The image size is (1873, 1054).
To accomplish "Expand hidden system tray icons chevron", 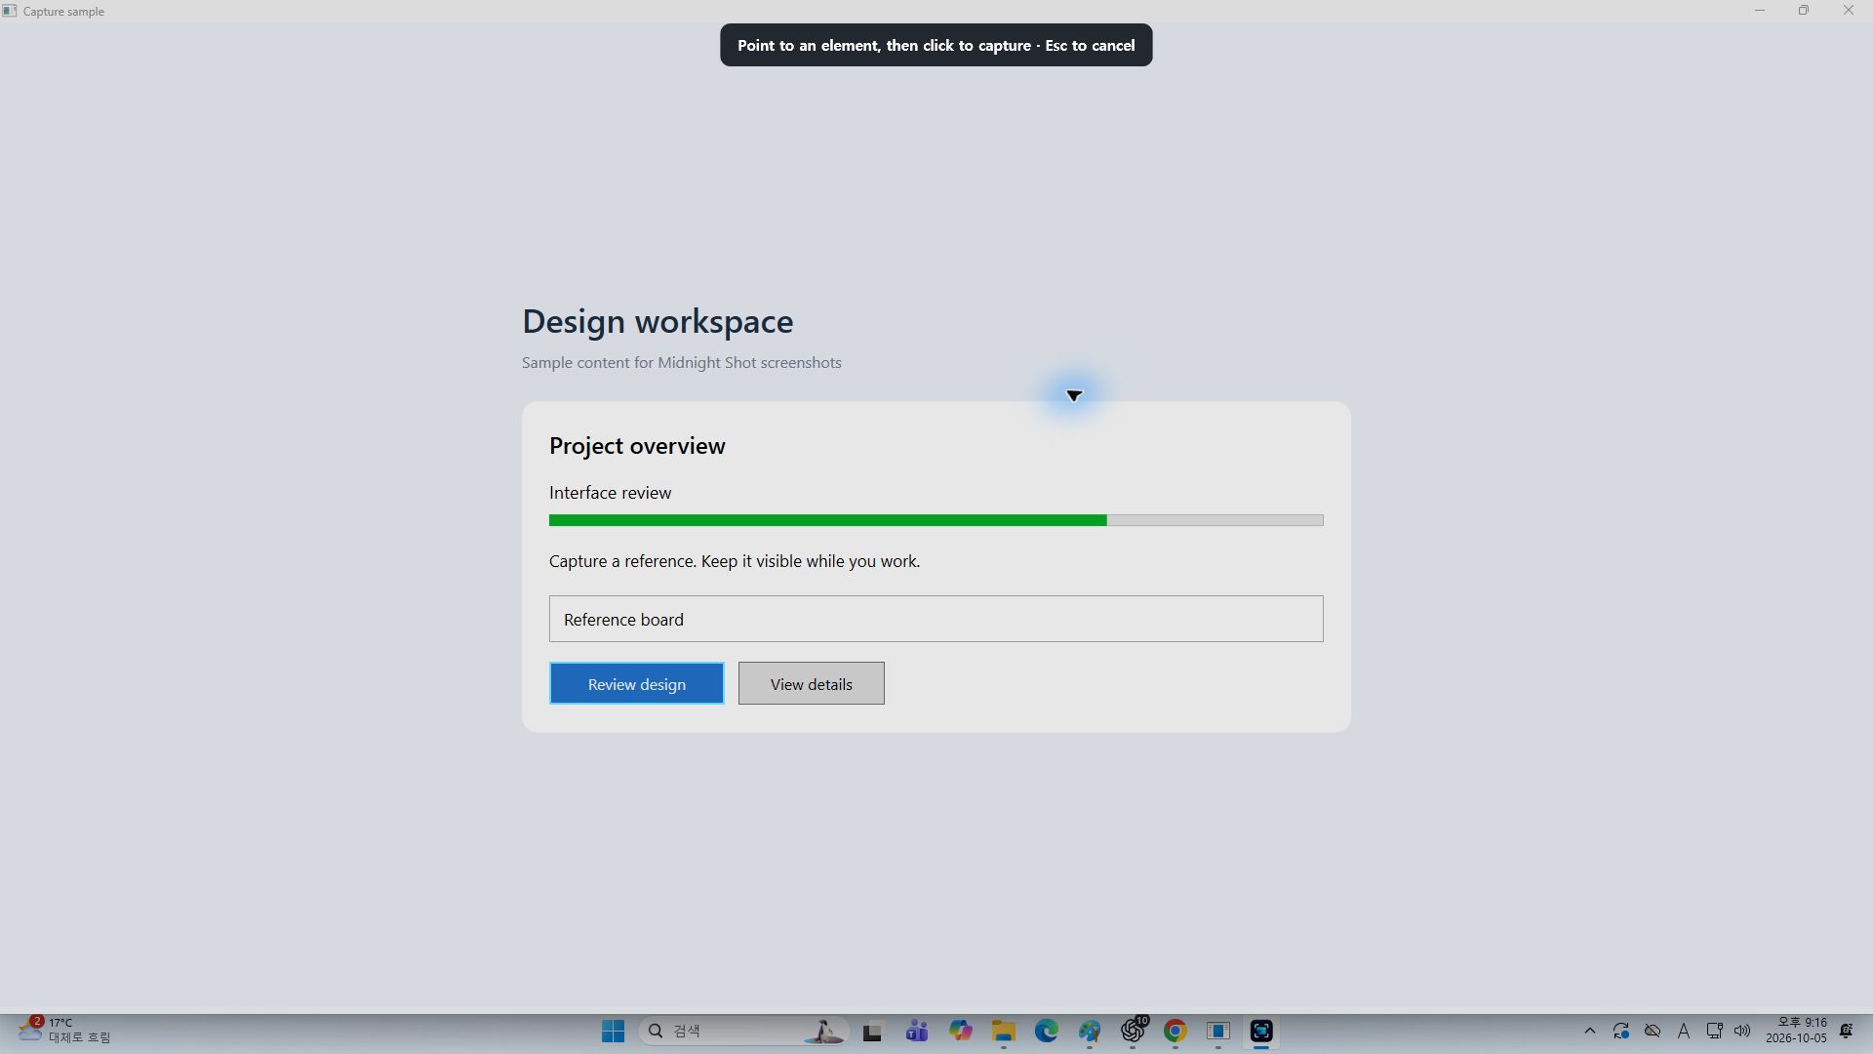I will (x=1590, y=1031).
